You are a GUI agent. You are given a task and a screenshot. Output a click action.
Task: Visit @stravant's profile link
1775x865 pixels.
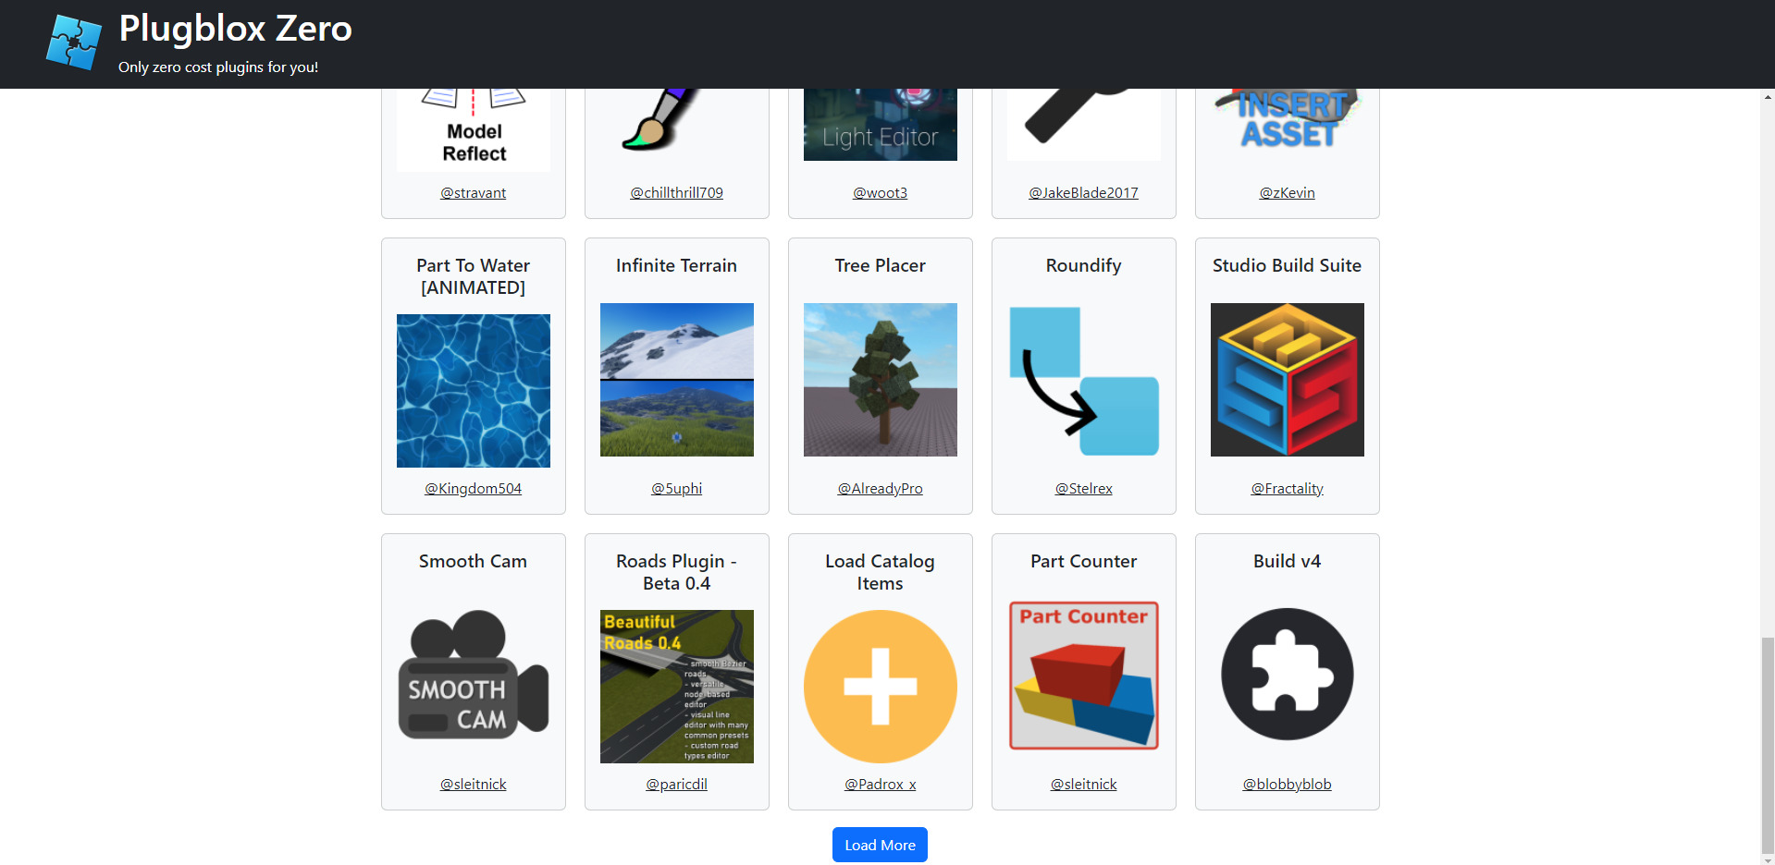pyautogui.click(x=473, y=192)
